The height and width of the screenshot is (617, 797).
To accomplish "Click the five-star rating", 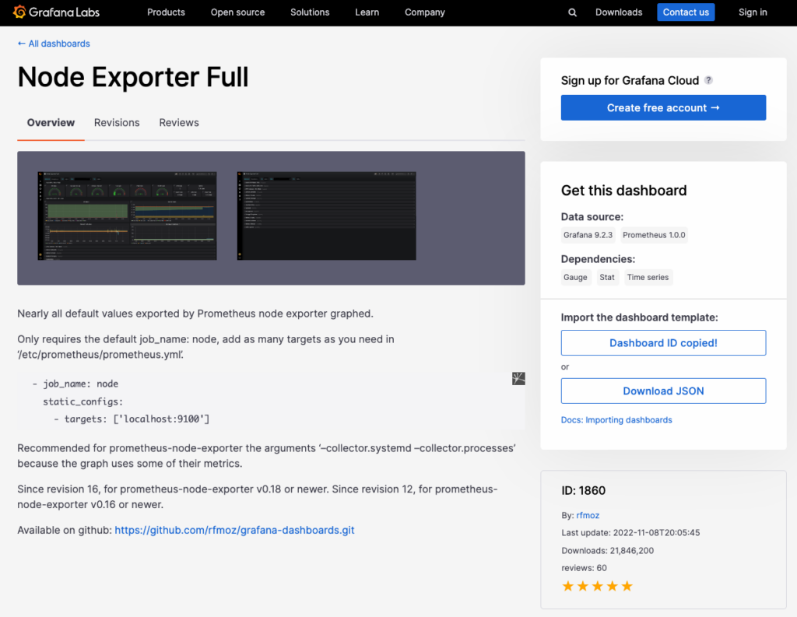I will click(597, 586).
